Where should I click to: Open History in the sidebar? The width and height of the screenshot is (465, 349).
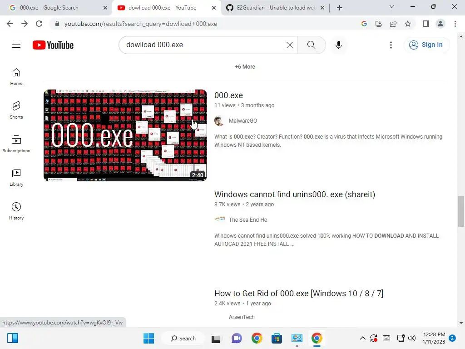16,211
